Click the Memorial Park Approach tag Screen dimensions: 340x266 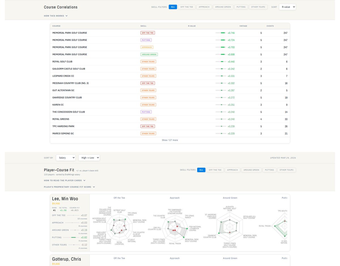(147, 47)
